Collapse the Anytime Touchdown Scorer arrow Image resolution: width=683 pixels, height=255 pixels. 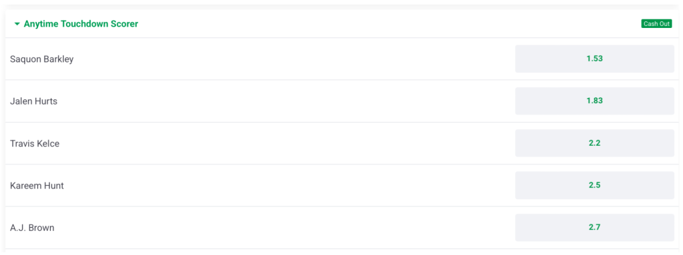coord(17,24)
